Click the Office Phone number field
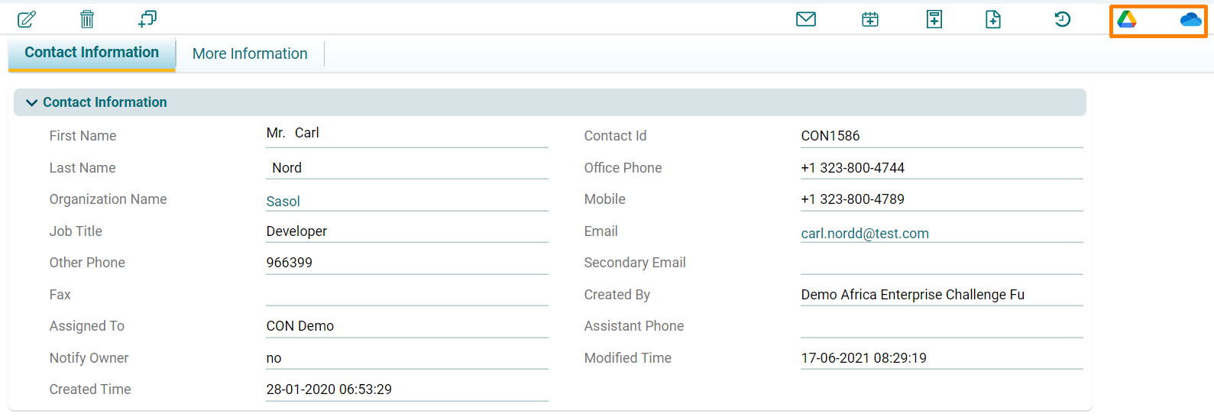 click(x=941, y=168)
